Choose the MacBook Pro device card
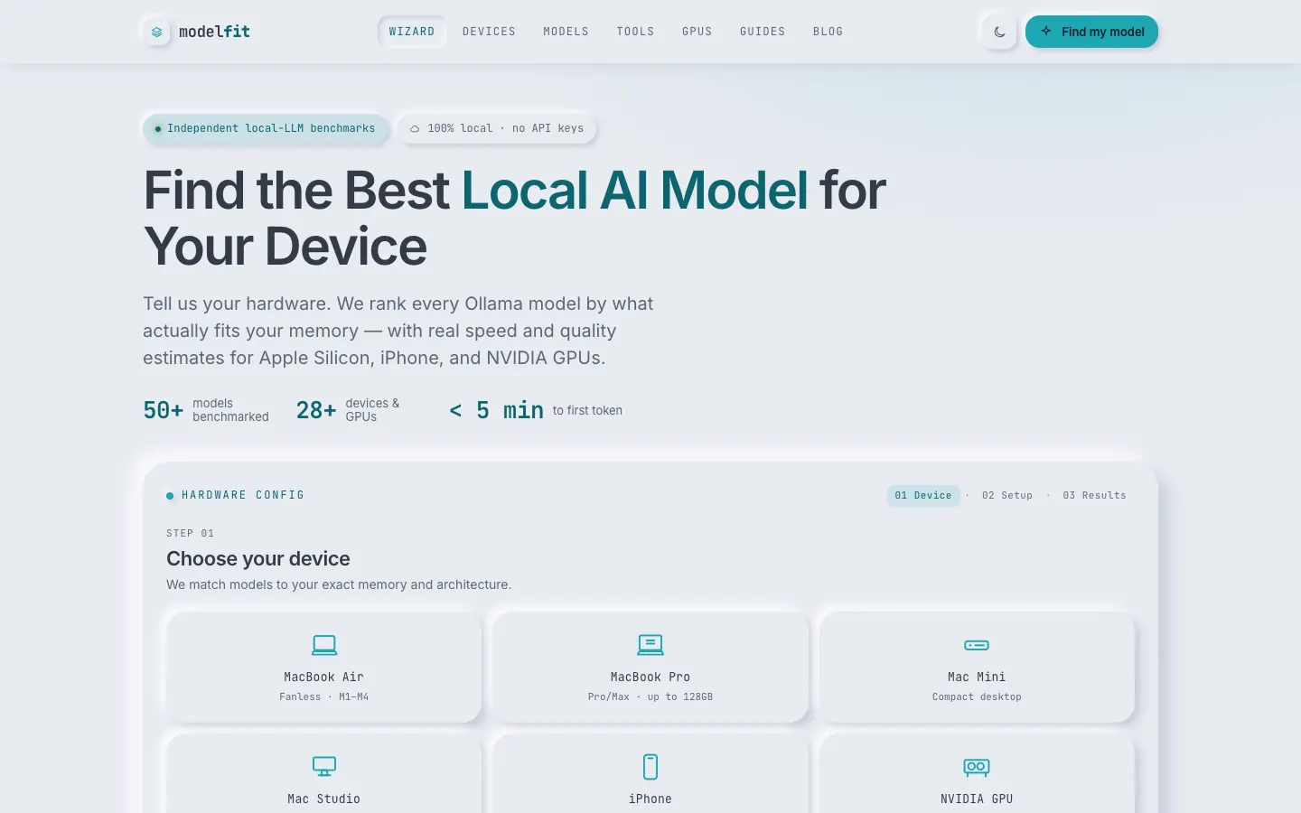 pyautogui.click(x=650, y=668)
